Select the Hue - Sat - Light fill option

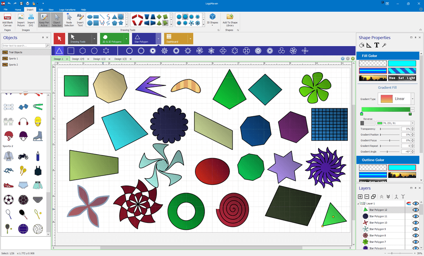(x=402, y=78)
